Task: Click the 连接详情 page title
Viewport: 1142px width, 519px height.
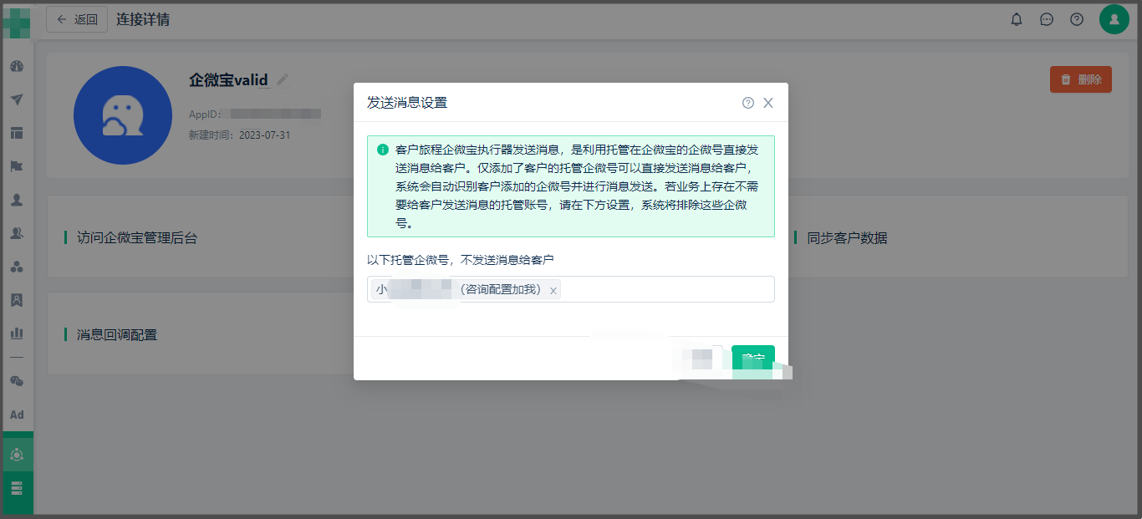Action: pyautogui.click(x=143, y=19)
